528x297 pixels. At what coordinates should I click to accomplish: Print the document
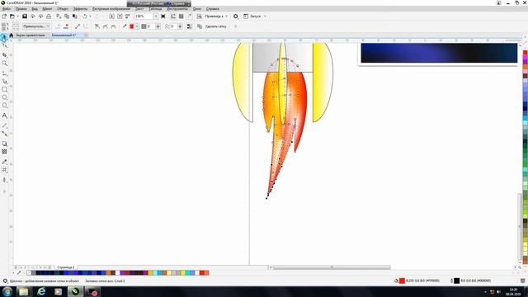(49, 16)
